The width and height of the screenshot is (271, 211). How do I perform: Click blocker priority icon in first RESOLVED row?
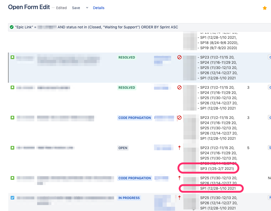point(179,57)
